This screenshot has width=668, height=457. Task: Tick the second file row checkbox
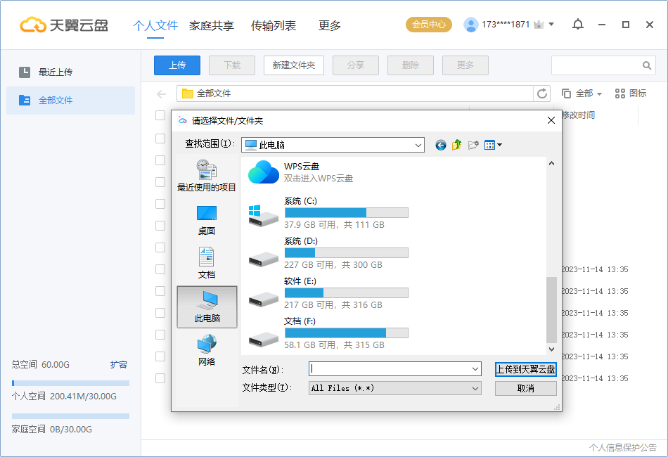click(160, 160)
